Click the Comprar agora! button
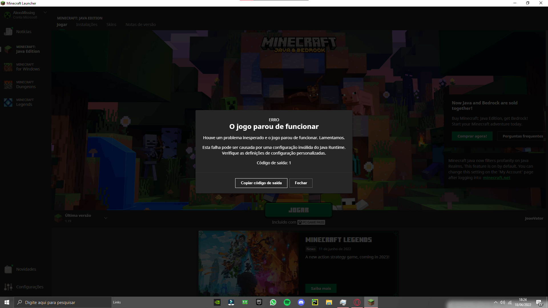Image resolution: width=548 pixels, height=308 pixels. pos(472,136)
